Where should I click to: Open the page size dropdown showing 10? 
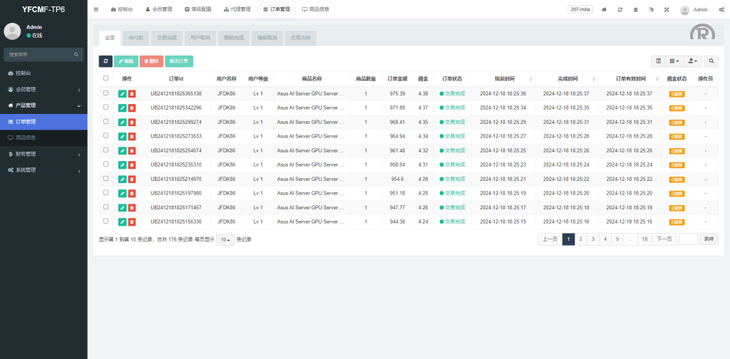[225, 239]
